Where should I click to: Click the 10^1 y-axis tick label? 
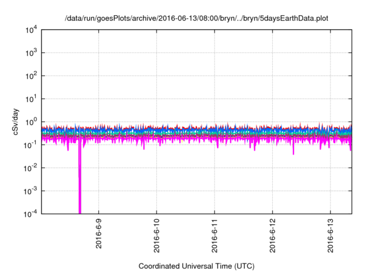31,99
